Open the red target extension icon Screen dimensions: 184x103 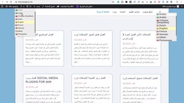(x=159, y=2)
